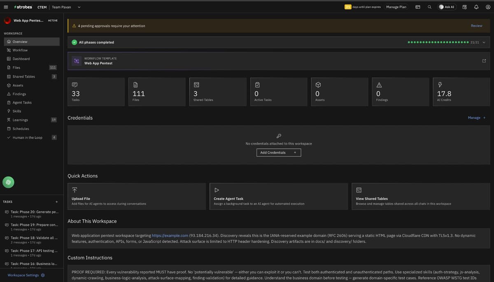Open Workspace Settings link
The width and height of the screenshot is (494, 282).
23,275
